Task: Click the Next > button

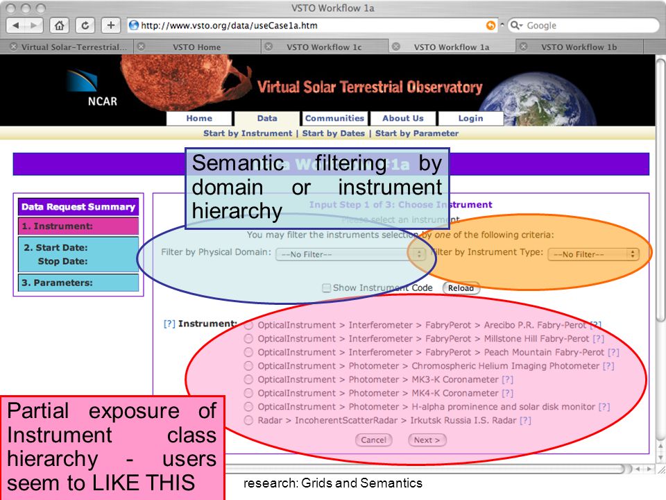Action: coord(427,440)
